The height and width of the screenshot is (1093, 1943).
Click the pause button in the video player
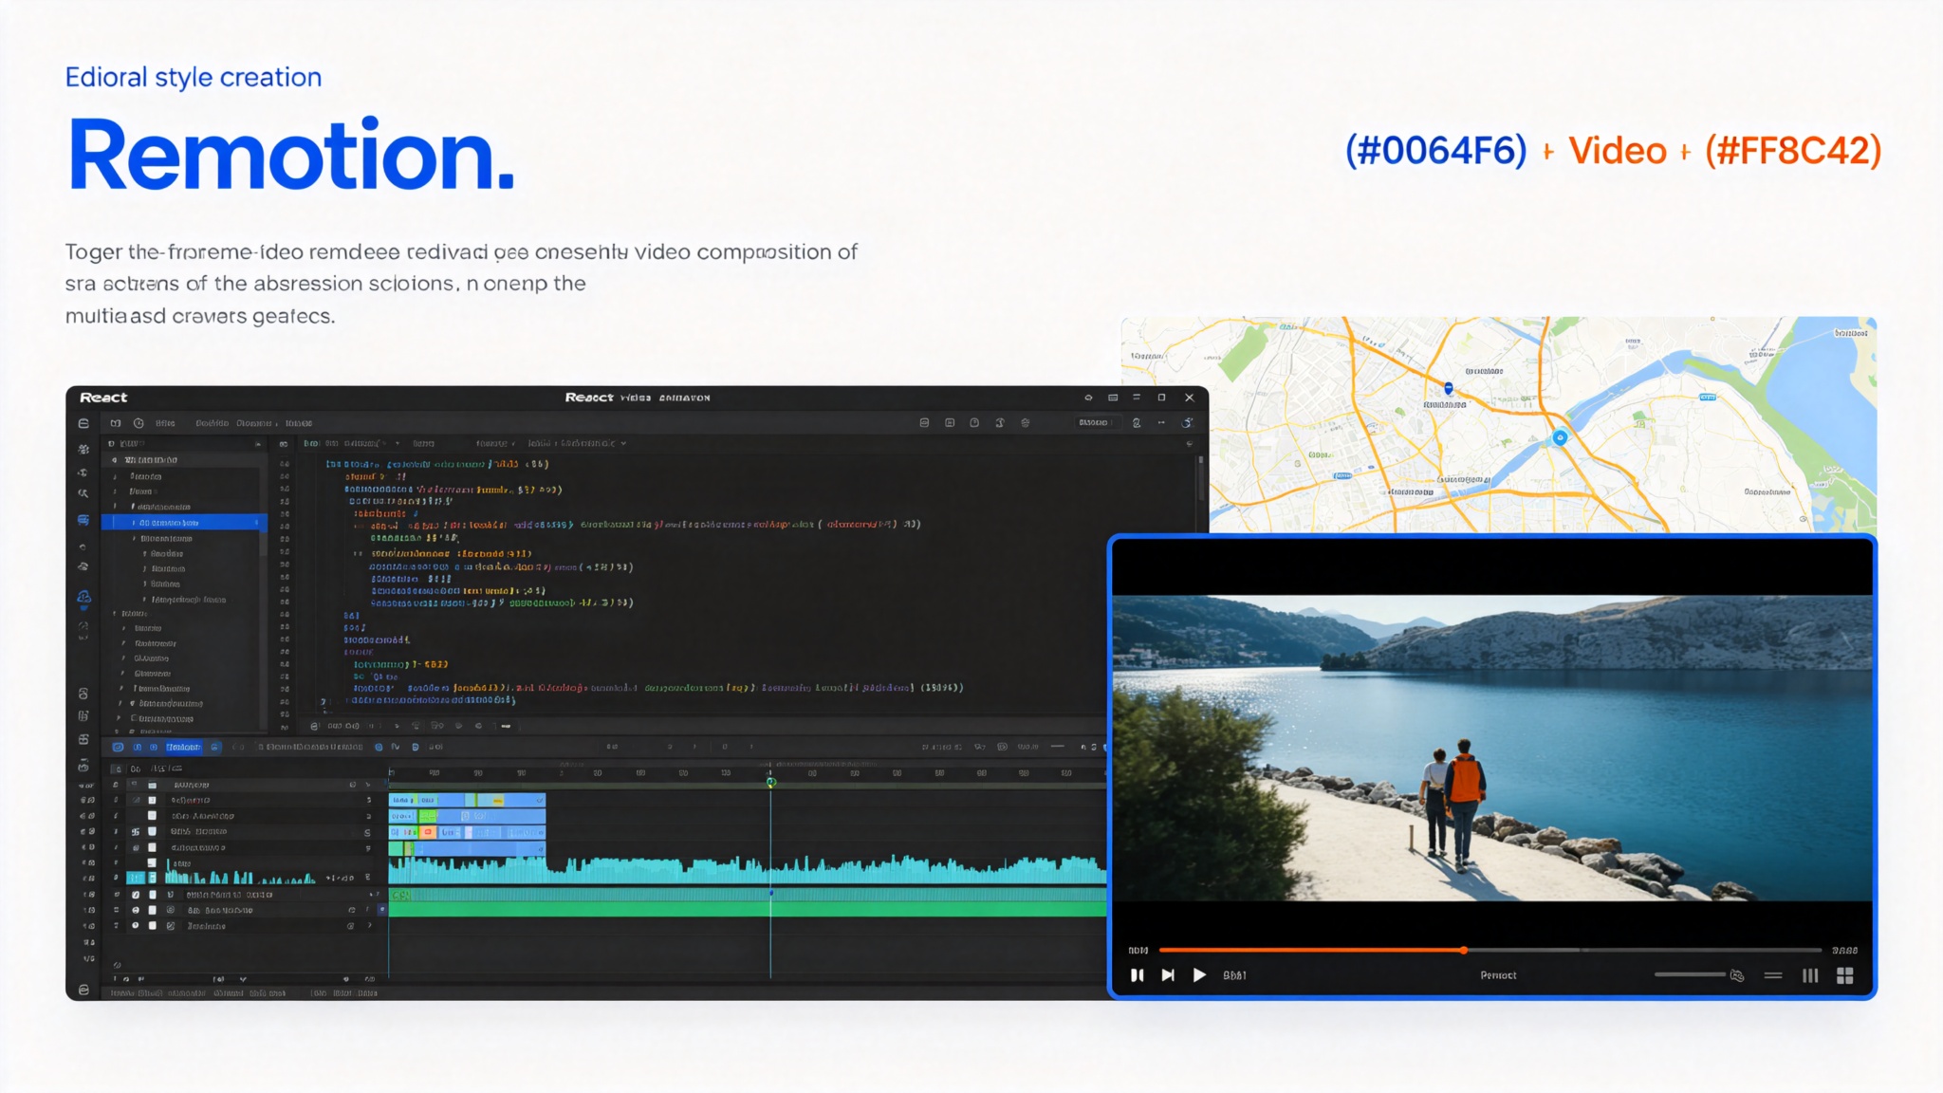coord(1137,975)
